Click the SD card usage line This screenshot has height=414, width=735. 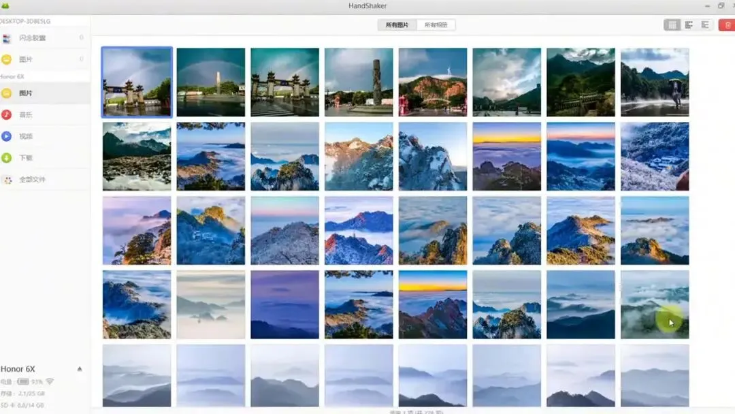pyautogui.click(x=22, y=405)
